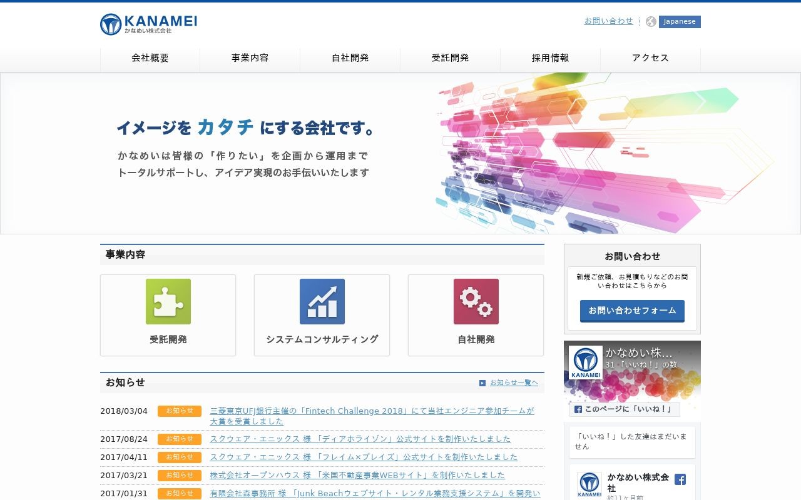Click the hero banner image with colorful hexagons

click(x=400, y=153)
